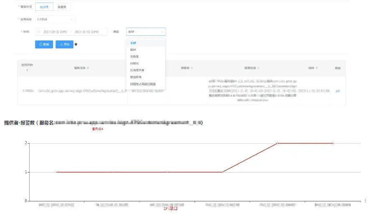Select 没有提供者 in the type dropdown list
Screen dimensions: 374x220
click(x=146, y=70)
